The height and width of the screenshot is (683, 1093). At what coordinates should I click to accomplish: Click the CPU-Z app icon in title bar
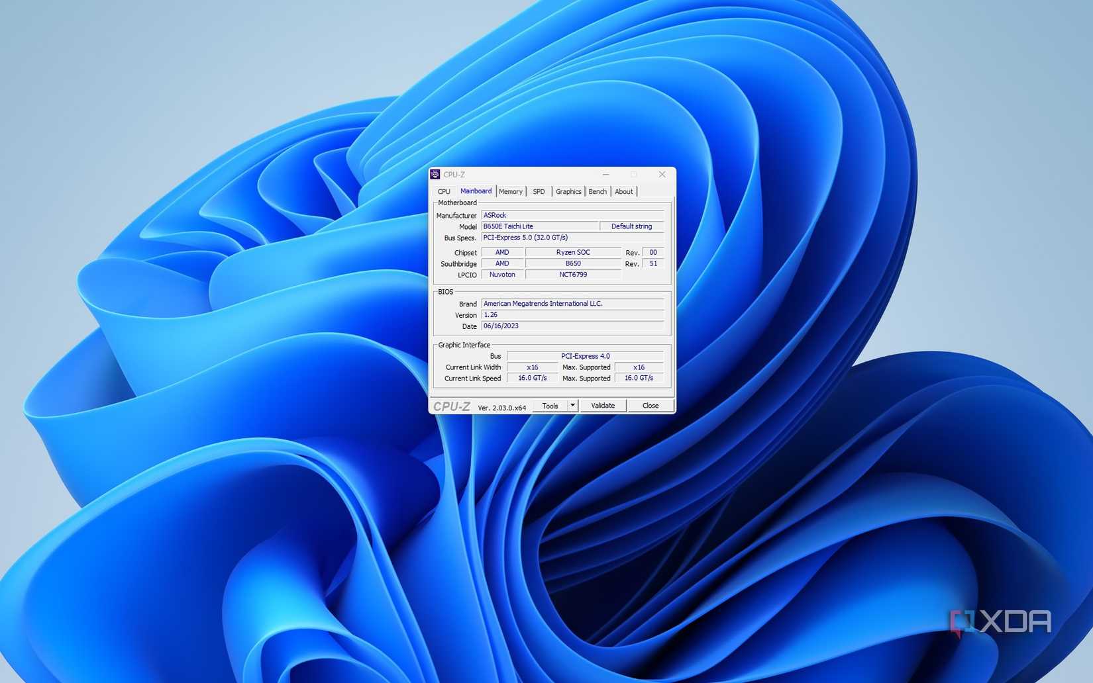click(435, 175)
